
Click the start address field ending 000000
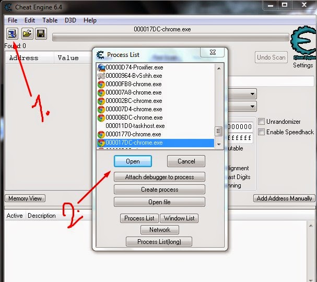(240, 127)
